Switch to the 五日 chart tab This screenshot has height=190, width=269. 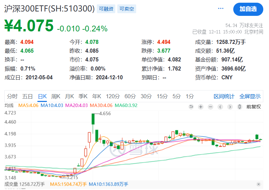click(27, 97)
